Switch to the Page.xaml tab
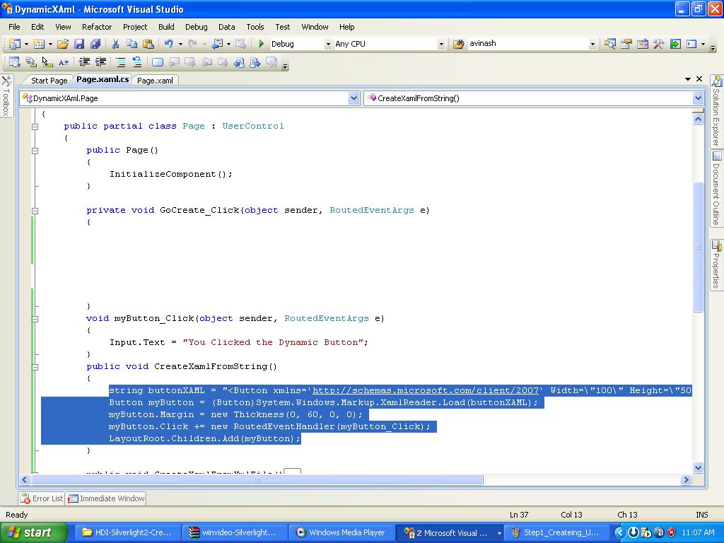 (x=155, y=81)
